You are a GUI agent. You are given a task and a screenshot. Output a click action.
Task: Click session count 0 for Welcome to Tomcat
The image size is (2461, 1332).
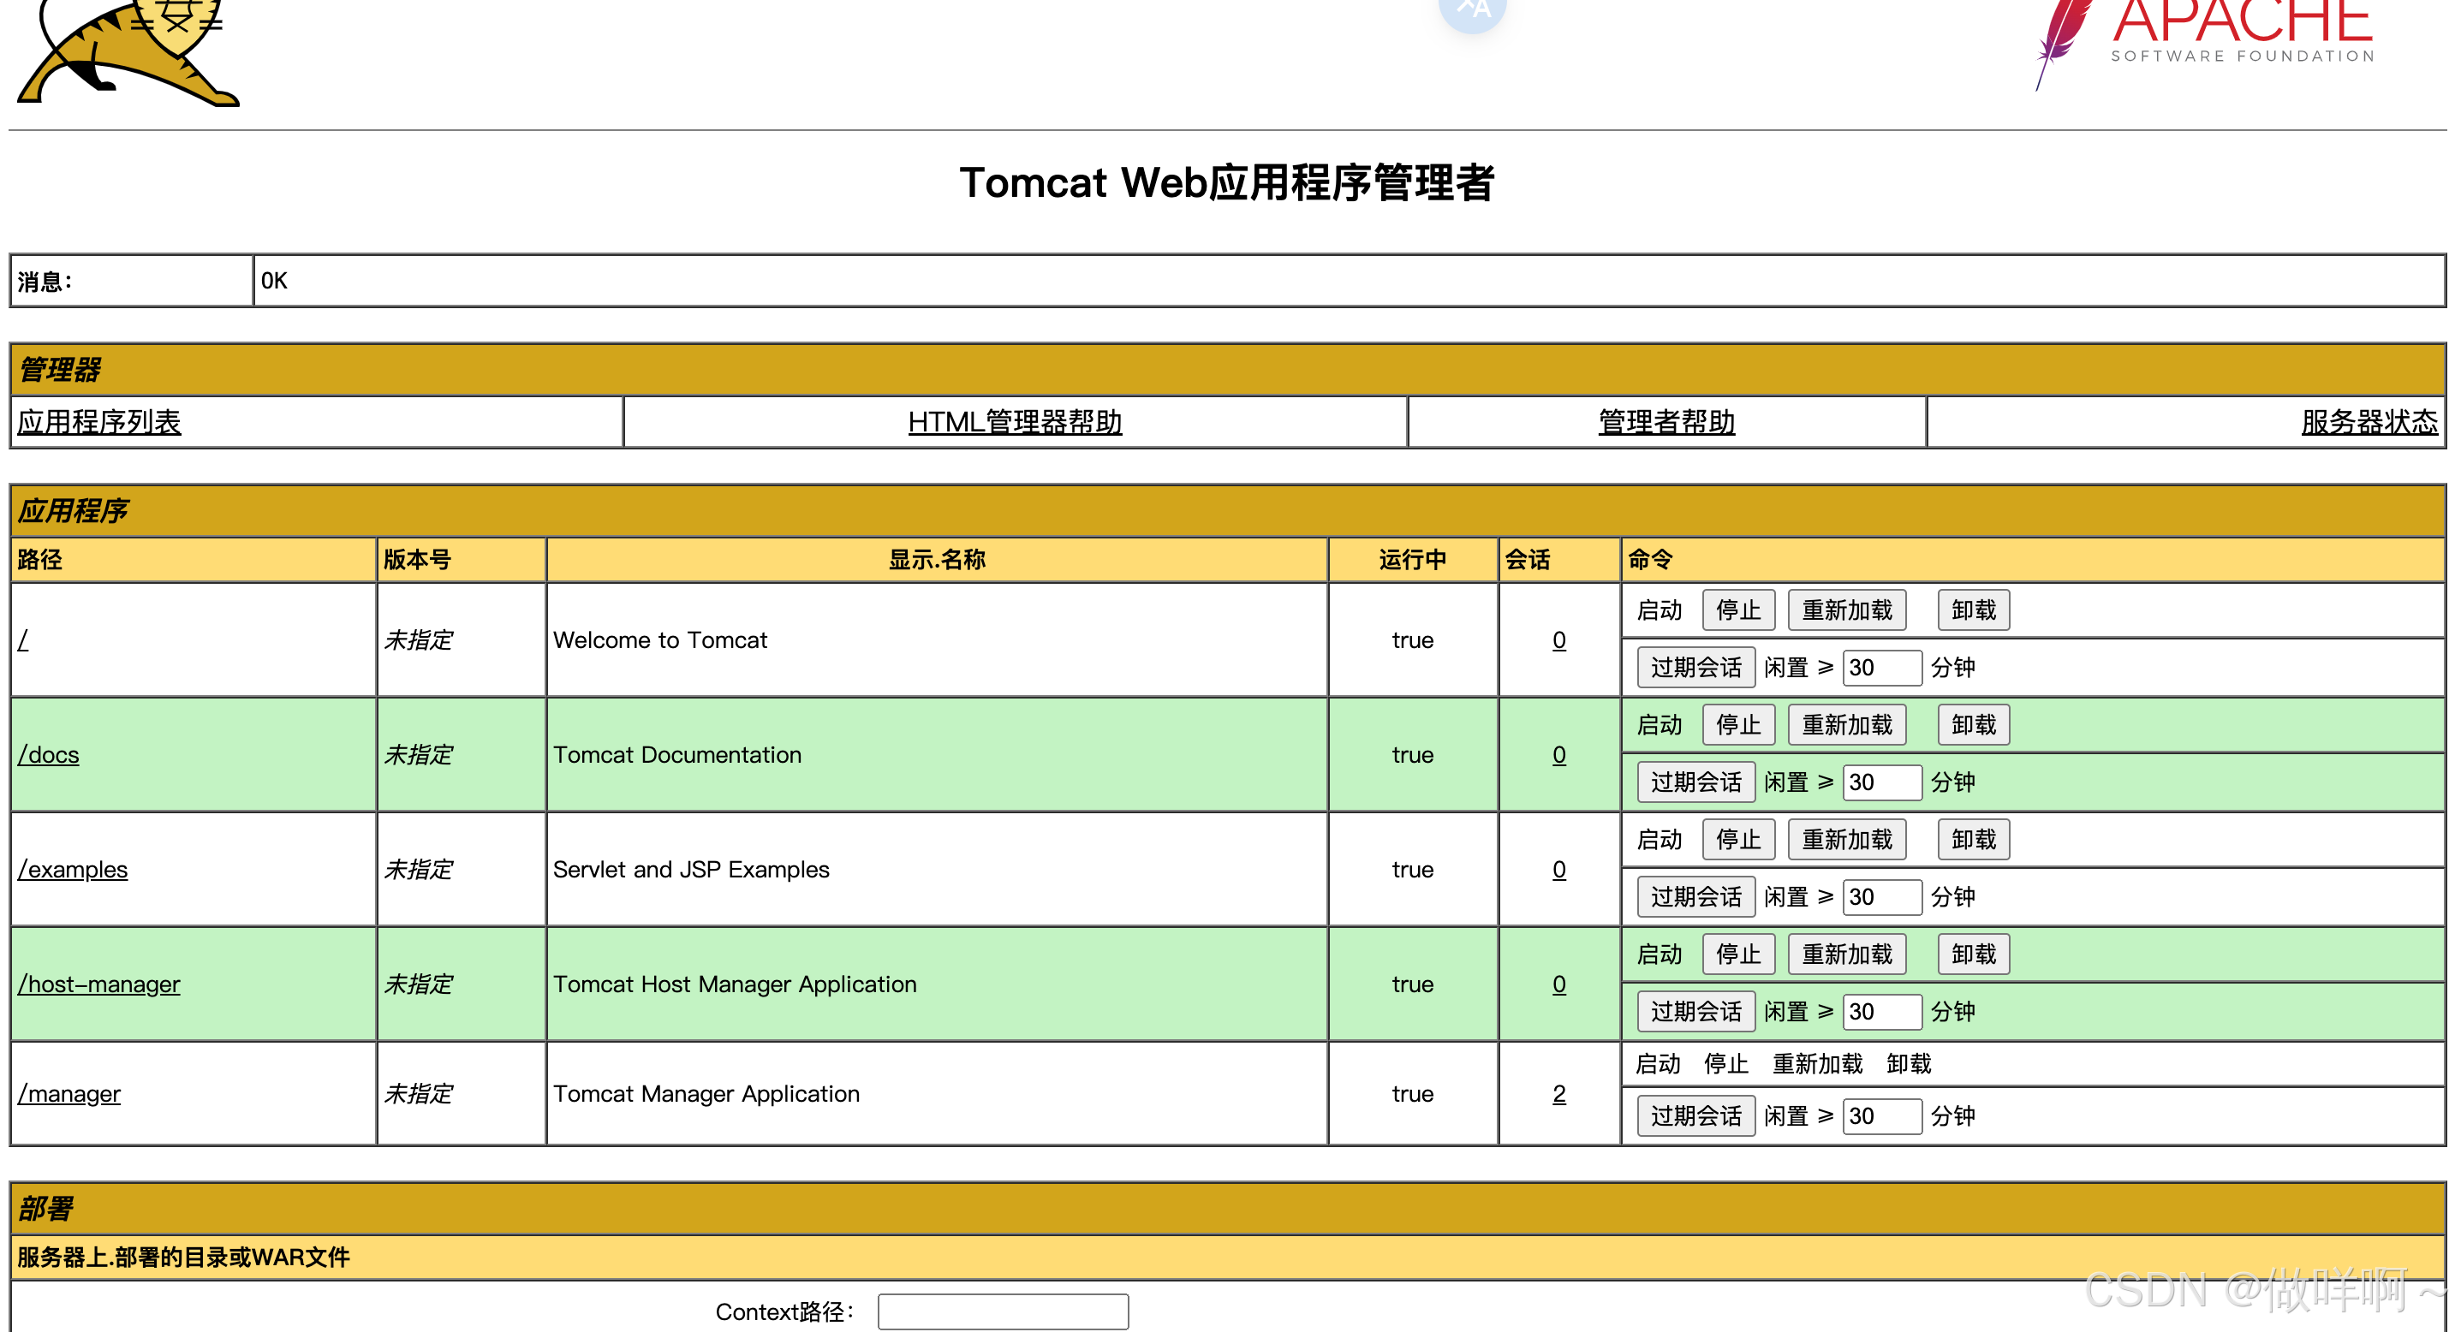1559,639
